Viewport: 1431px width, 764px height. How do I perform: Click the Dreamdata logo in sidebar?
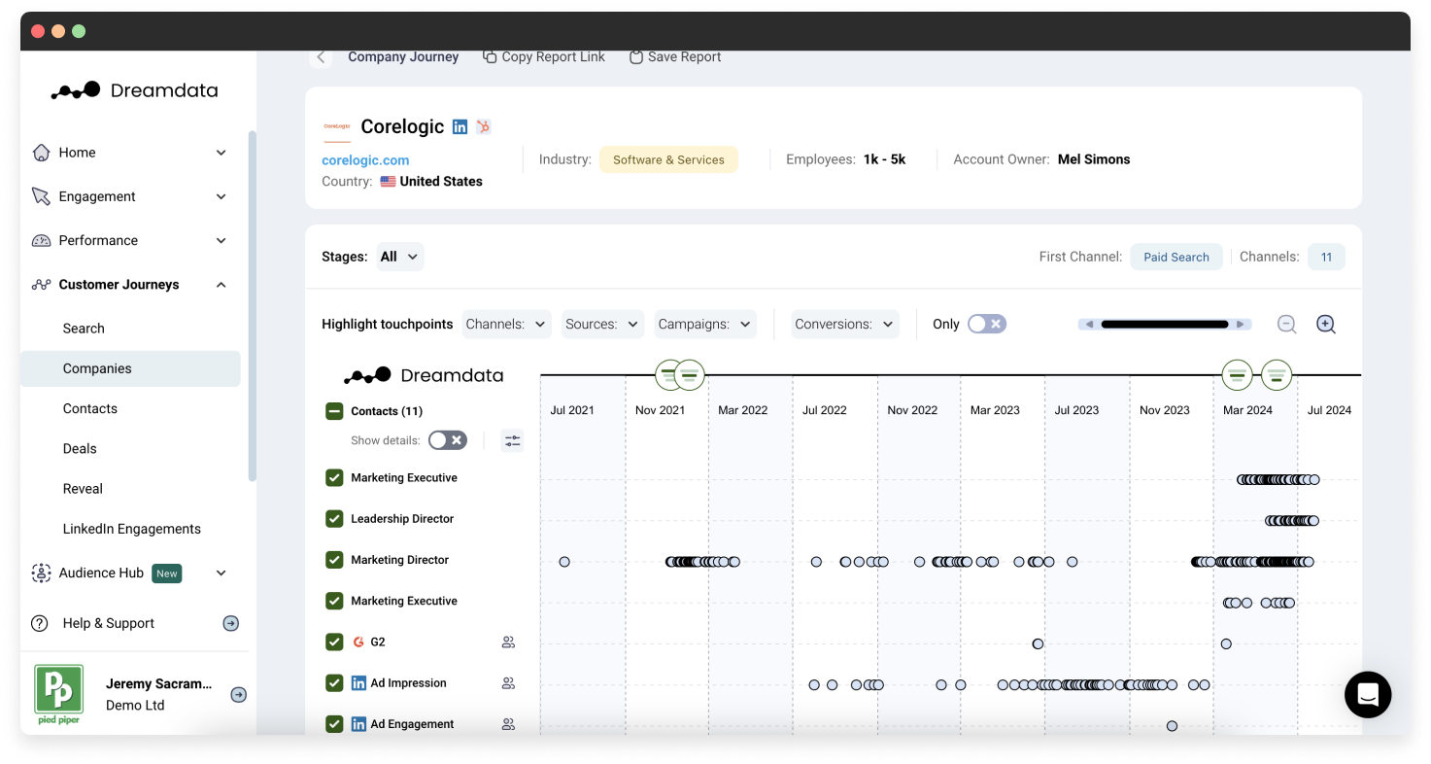tap(135, 90)
